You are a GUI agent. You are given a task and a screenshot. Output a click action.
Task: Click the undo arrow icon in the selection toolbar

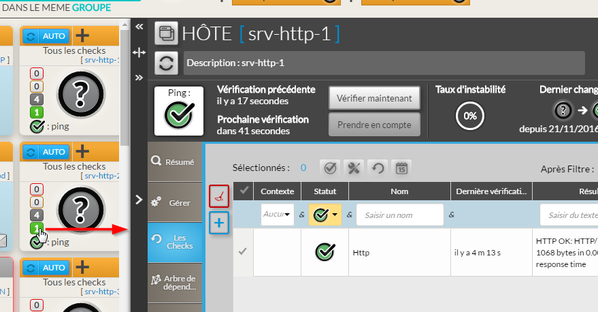377,168
